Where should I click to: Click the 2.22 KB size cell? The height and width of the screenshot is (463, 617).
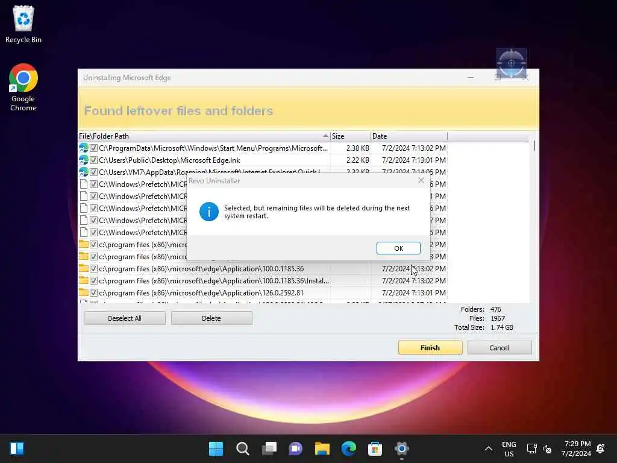(357, 160)
